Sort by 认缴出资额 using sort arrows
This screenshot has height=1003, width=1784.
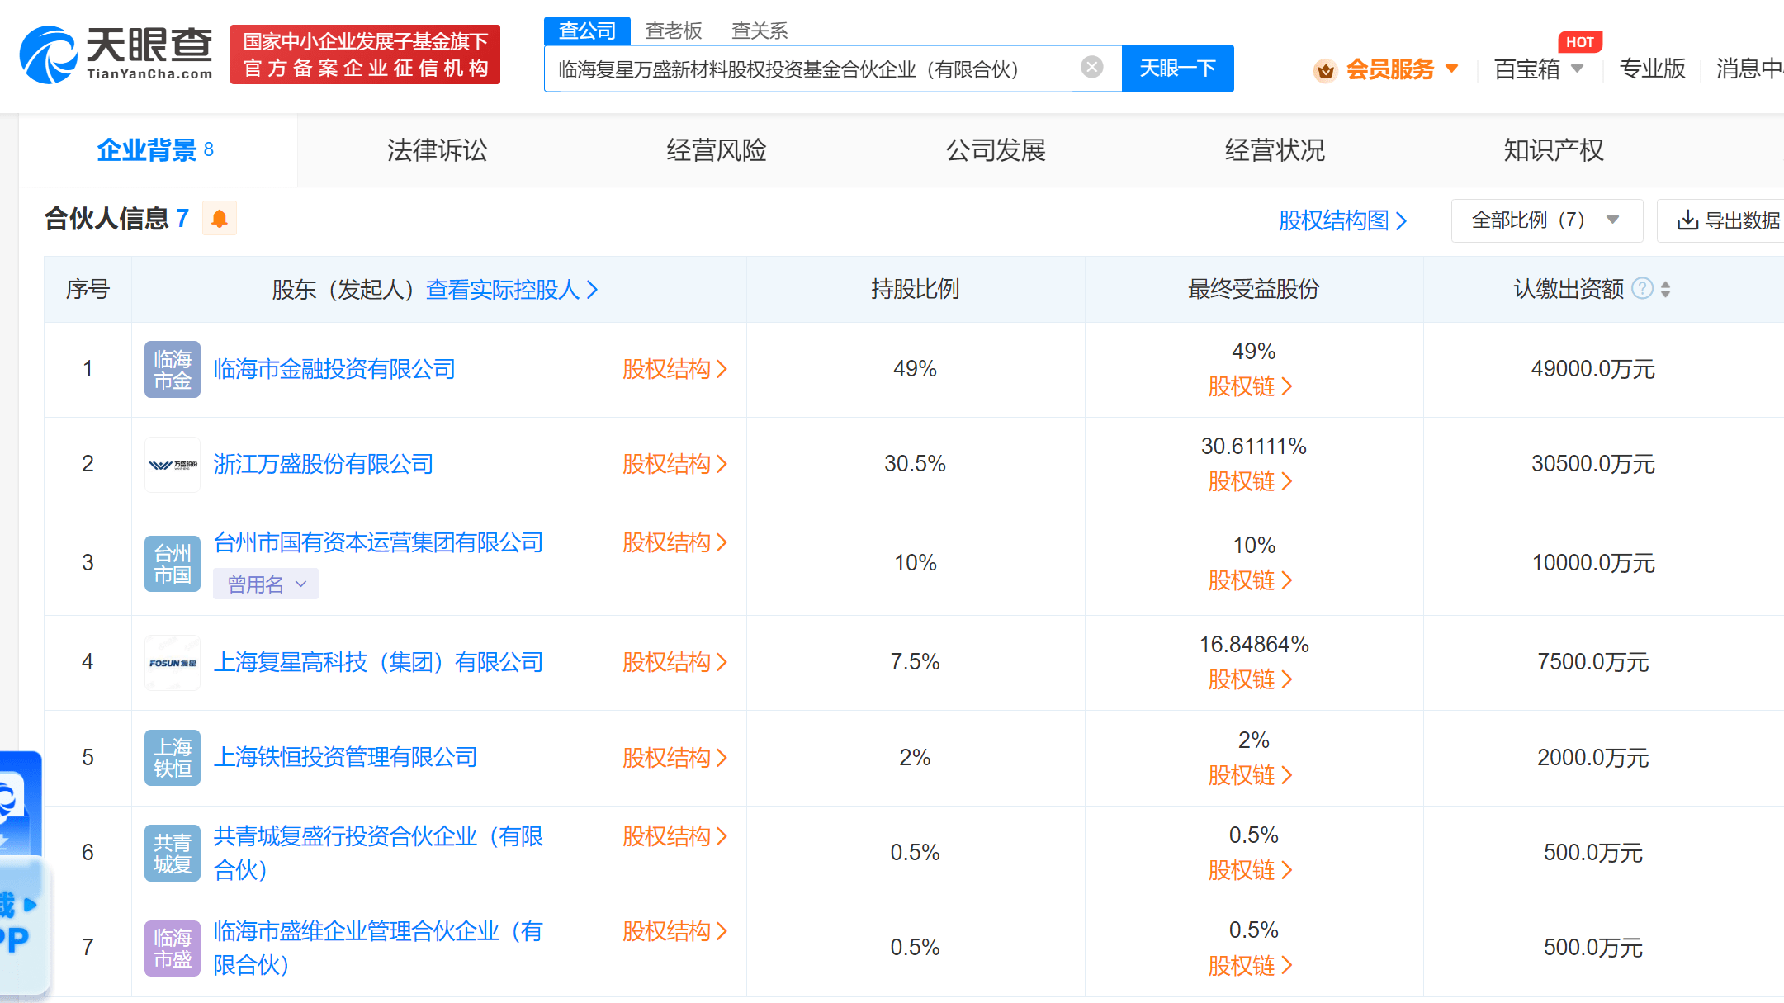(x=1666, y=289)
